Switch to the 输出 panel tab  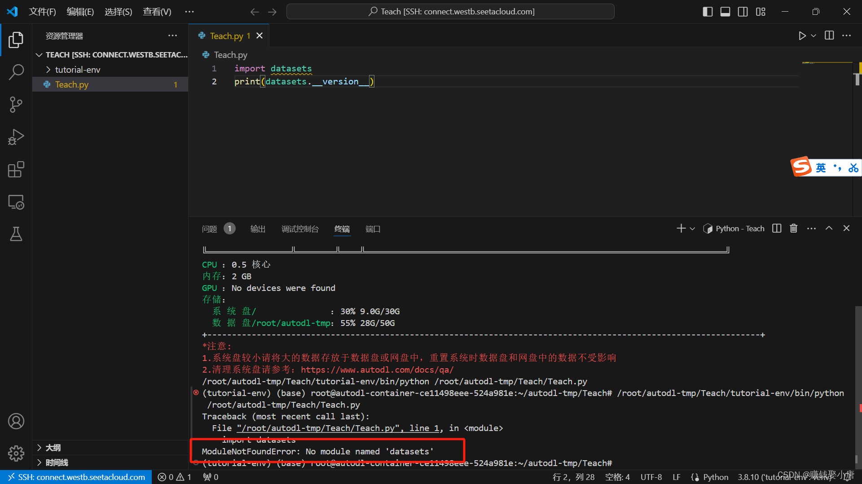tap(258, 229)
